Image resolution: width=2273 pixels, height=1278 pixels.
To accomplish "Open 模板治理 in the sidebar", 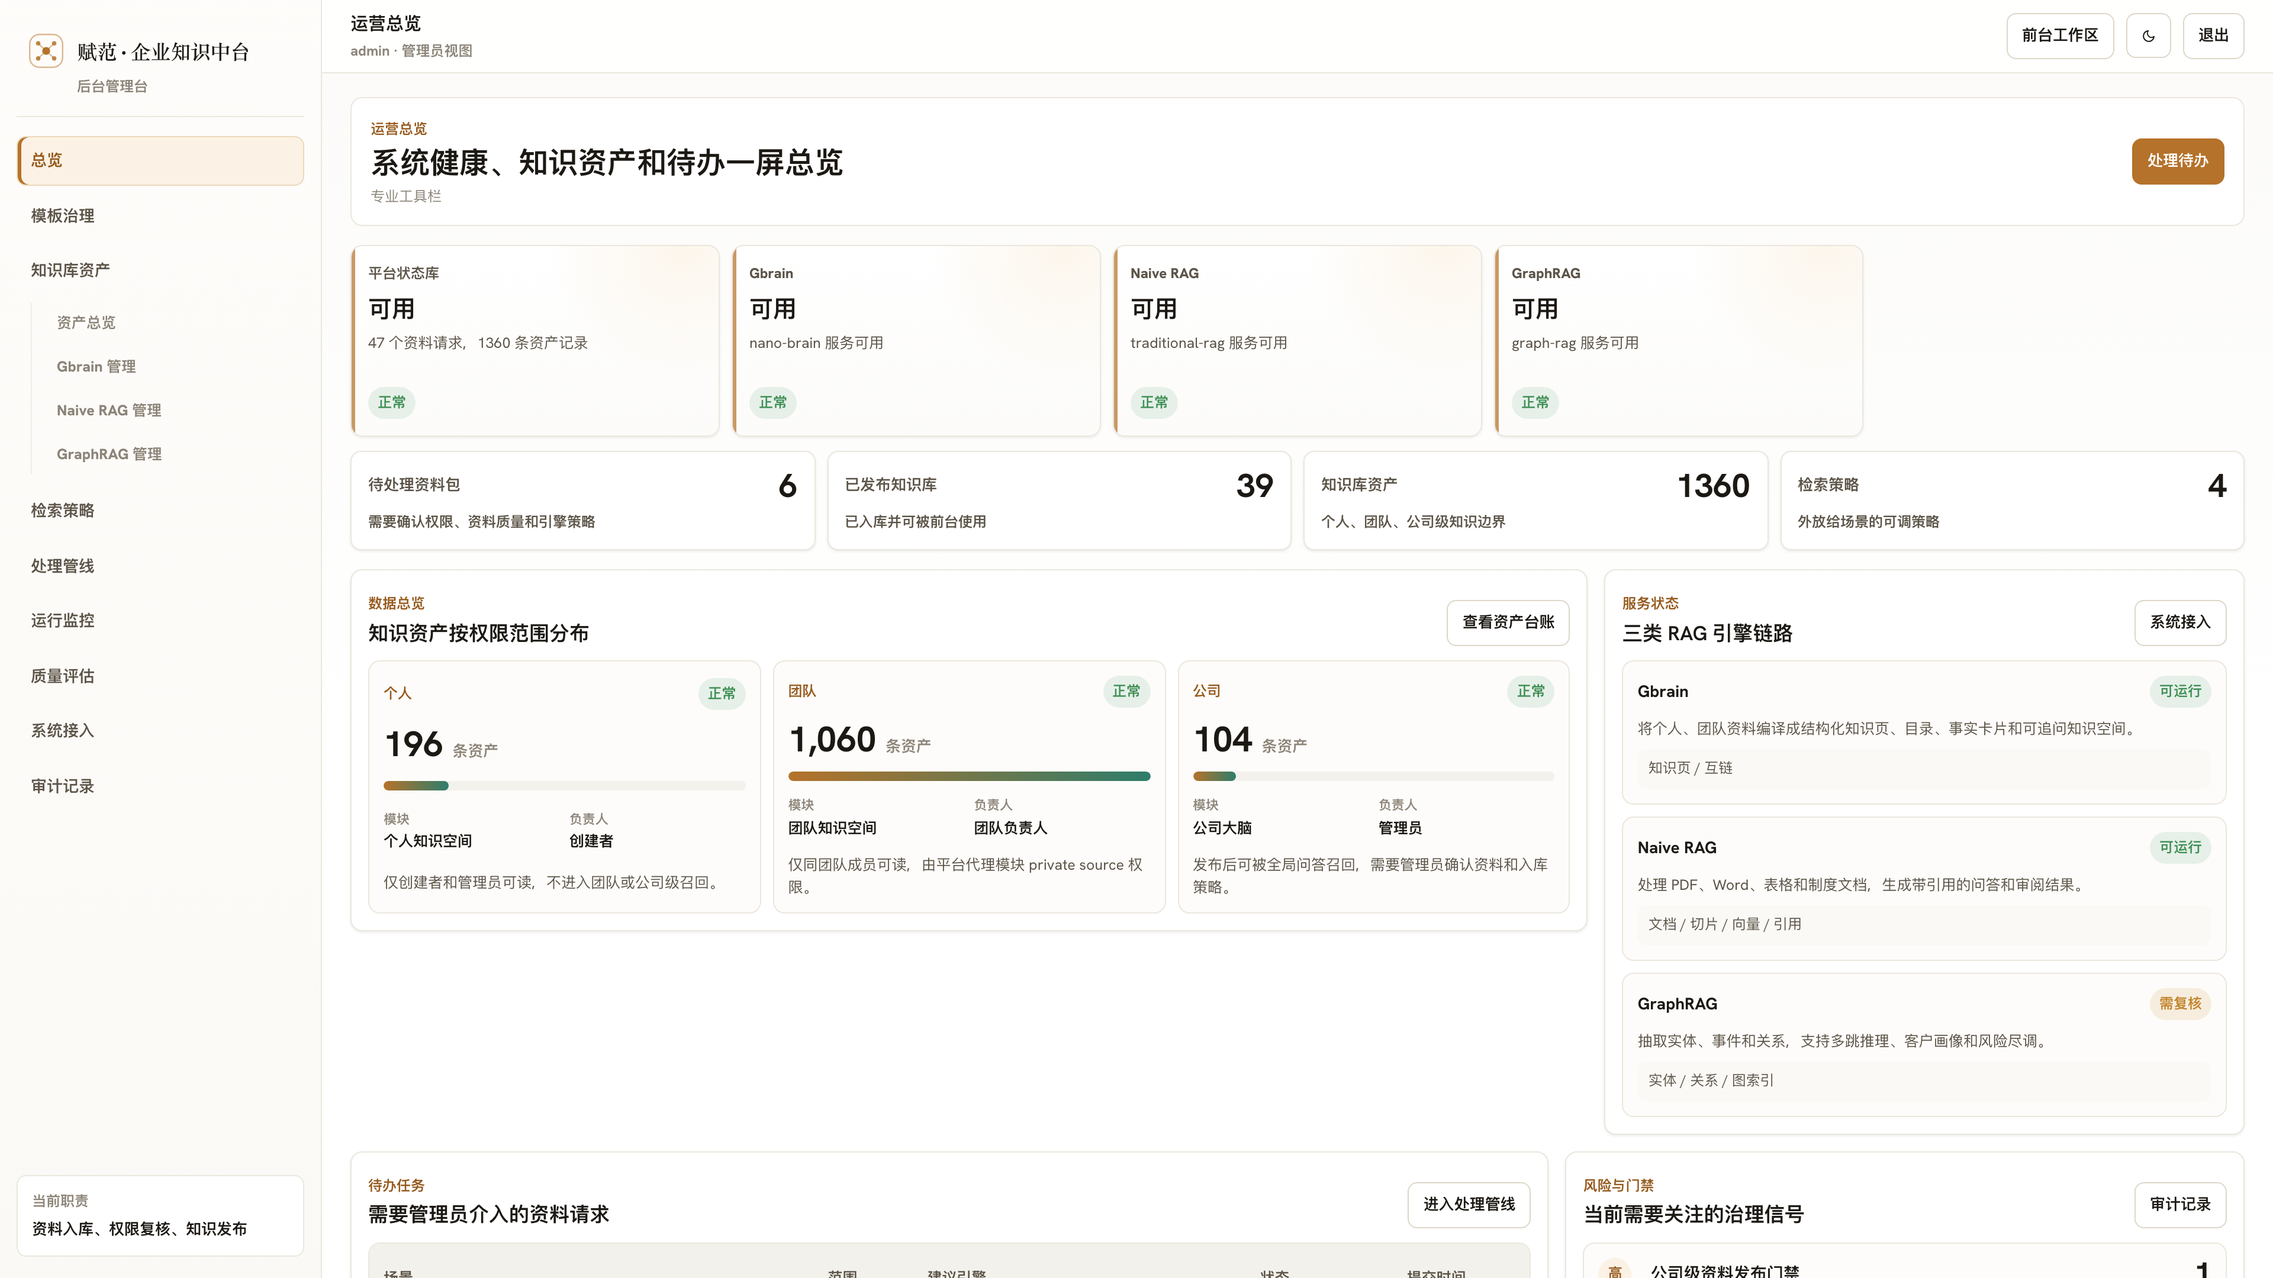I will pos(160,216).
